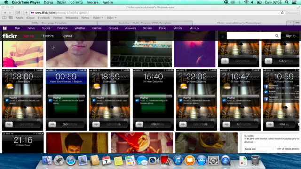Click the Share button in Safari toolbar
The width and height of the screenshot is (301, 169).
tap(18, 13)
